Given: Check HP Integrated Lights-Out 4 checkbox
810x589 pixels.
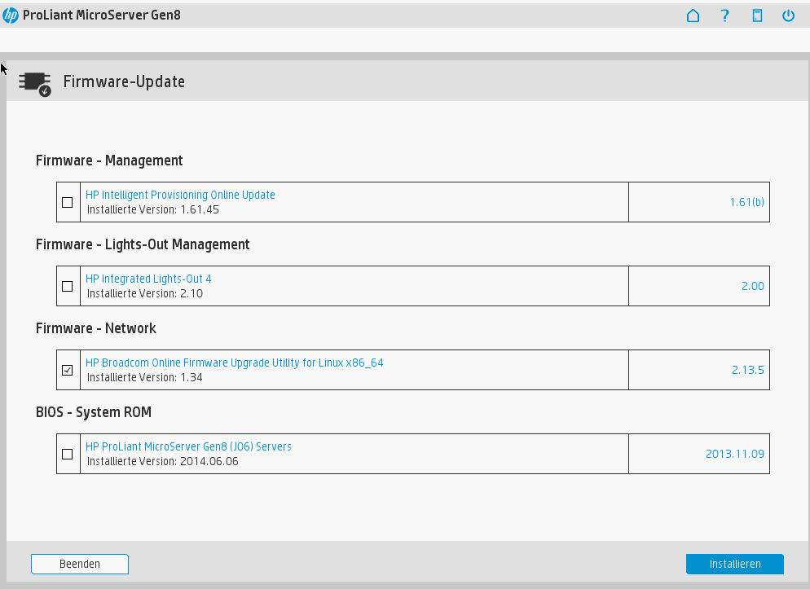Looking at the screenshot, I should click(x=67, y=287).
